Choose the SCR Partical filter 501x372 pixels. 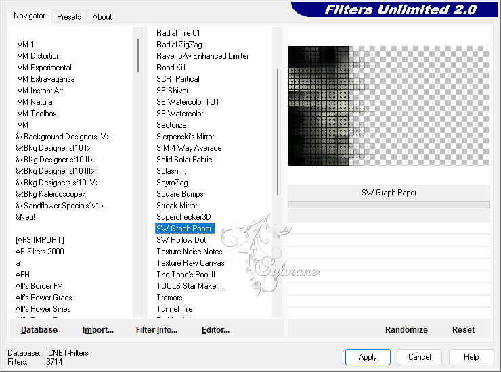click(177, 79)
